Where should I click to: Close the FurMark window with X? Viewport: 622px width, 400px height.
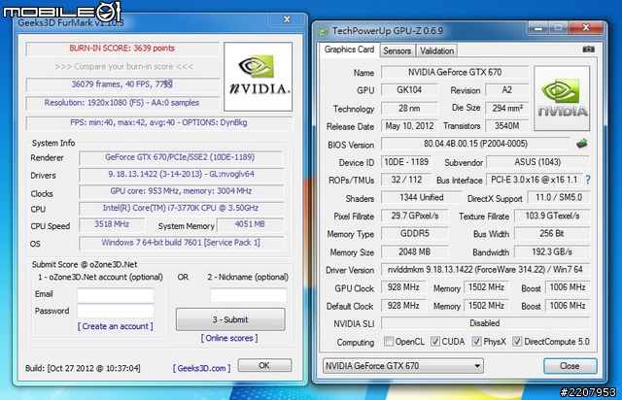(287, 19)
